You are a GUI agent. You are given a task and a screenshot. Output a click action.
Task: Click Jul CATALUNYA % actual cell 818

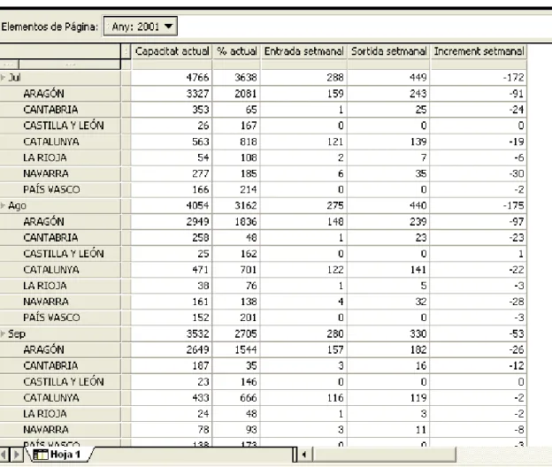point(236,142)
